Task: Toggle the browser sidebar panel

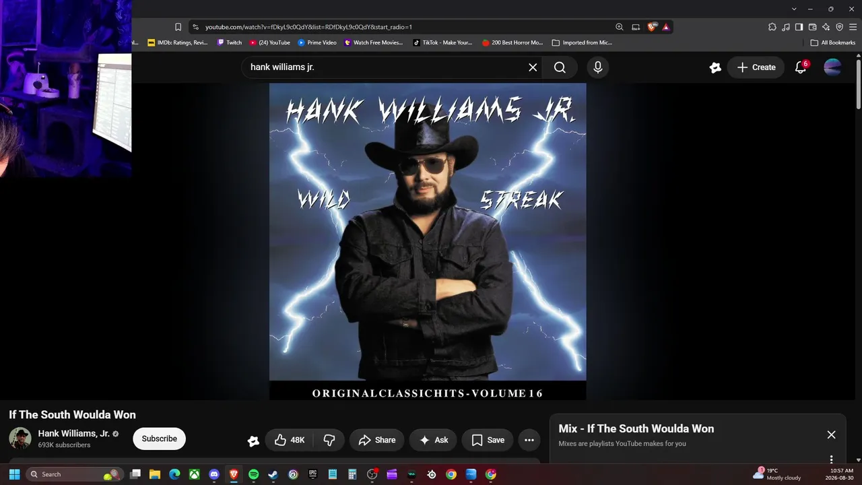Action: pos(799,27)
